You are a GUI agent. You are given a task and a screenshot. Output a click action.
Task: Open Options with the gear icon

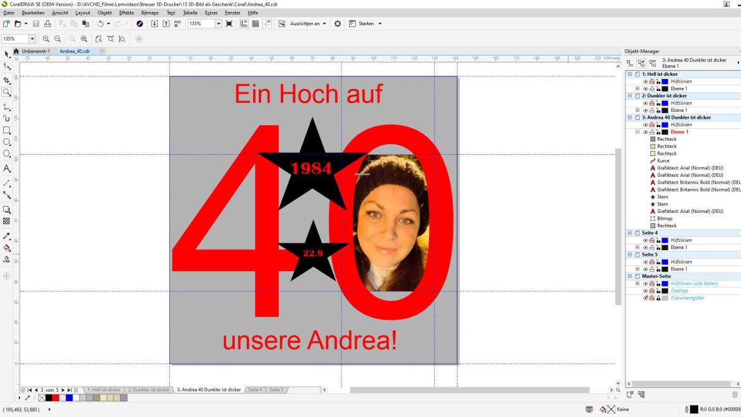coord(338,24)
